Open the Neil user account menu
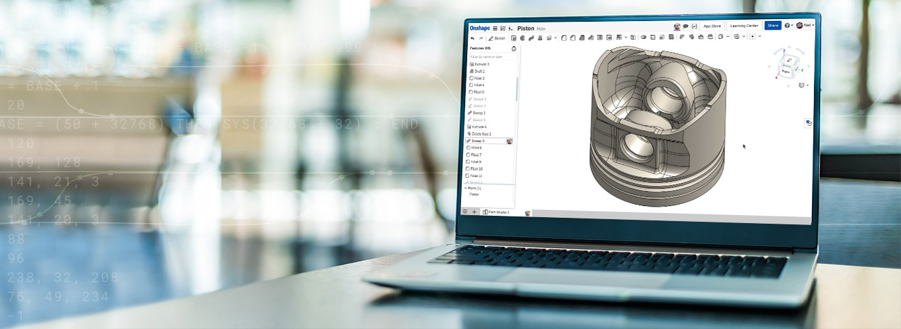 click(805, 26)
